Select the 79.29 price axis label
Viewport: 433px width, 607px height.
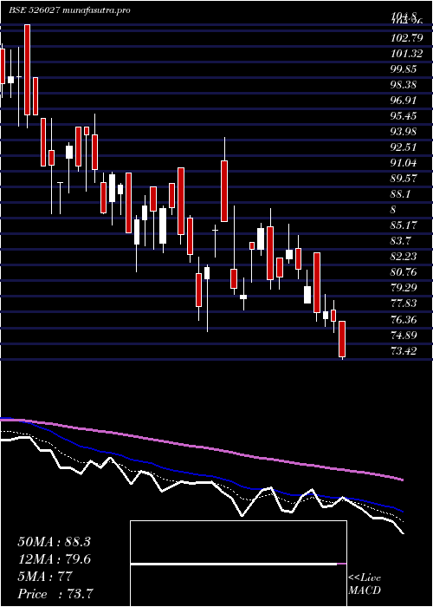[404, 288]
